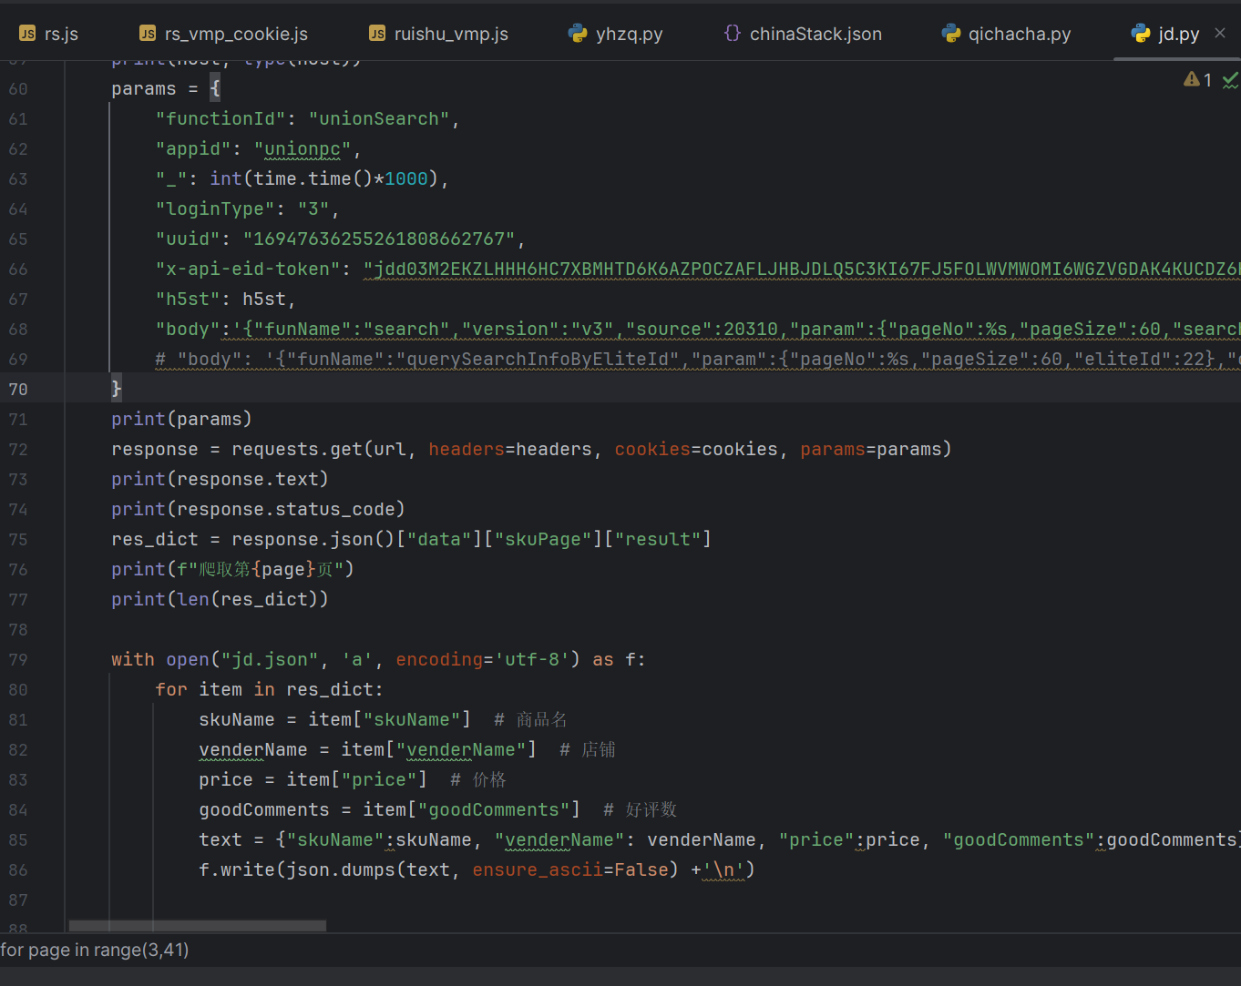Screen dimensions: 1241x986
Task: Click the "h5st" key on line 67
Action: click(188, 300)
